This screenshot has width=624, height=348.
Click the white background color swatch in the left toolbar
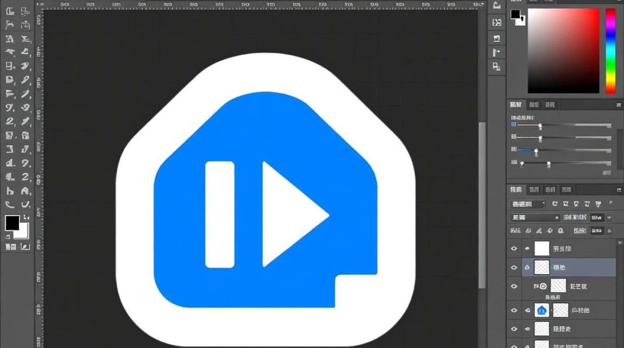[24, 233]
